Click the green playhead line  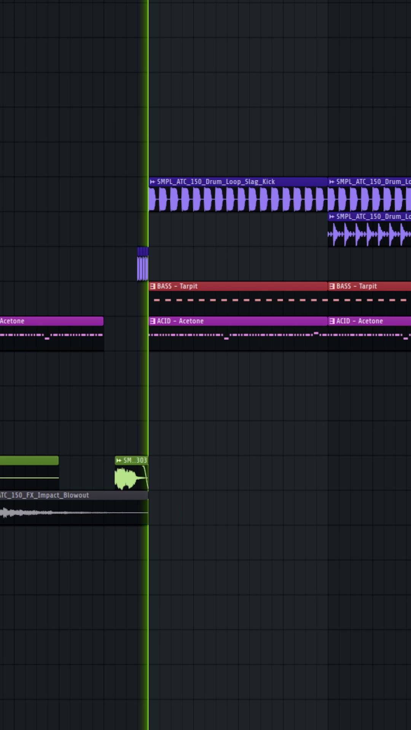tap(148, 365)
